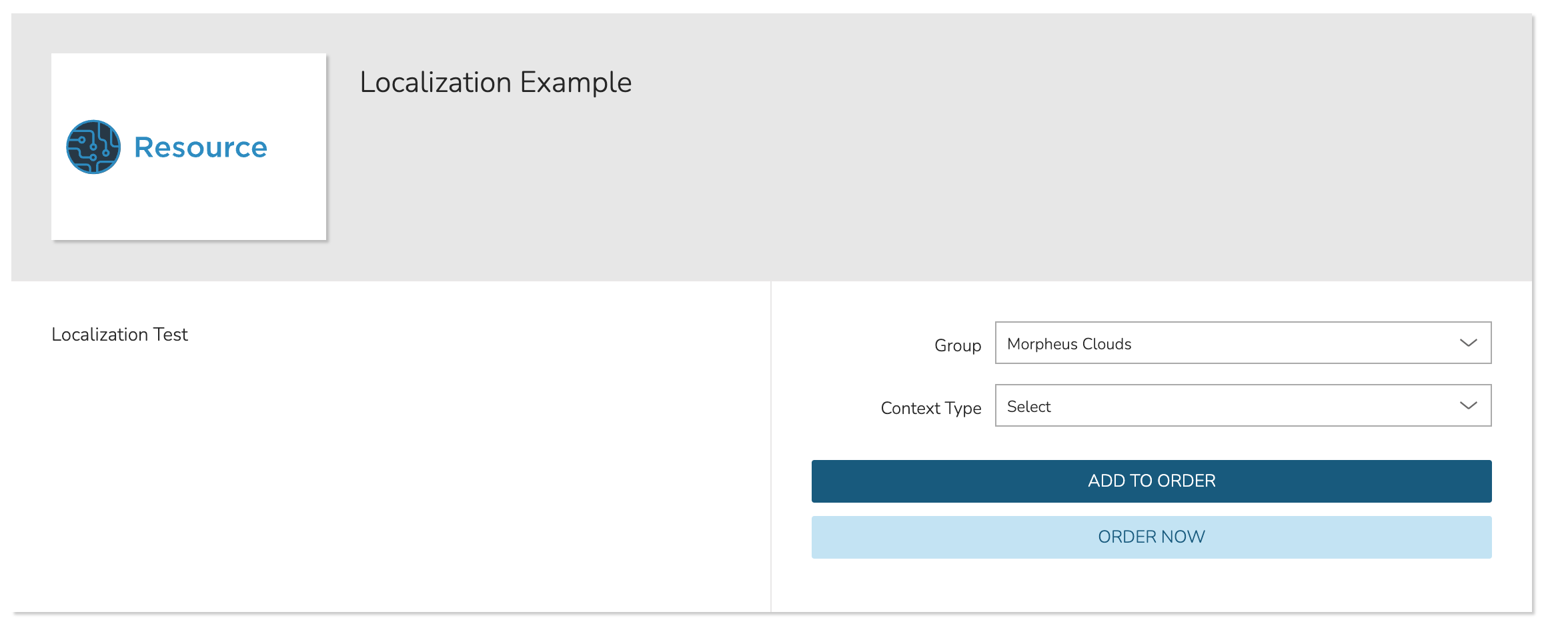This screenshot has height=628, width=1546.
Task: Click the chevron arrow in Context Type dropdown
Action: point(1468,406)
